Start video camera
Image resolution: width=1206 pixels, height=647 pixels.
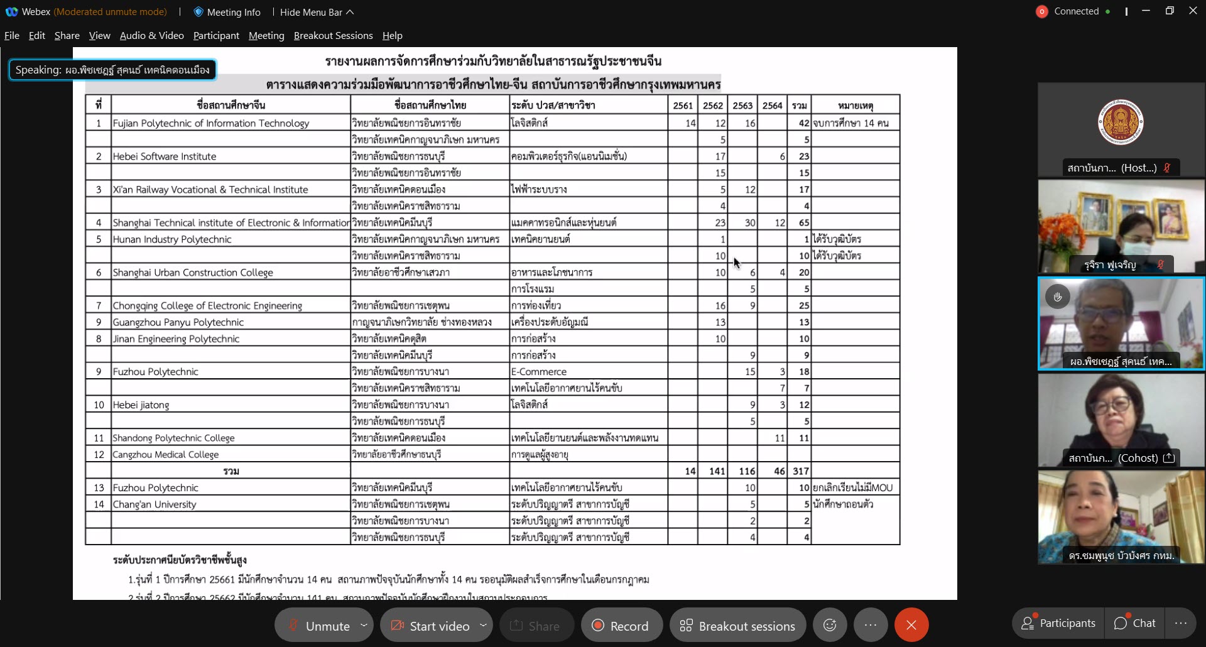(430, 626)
